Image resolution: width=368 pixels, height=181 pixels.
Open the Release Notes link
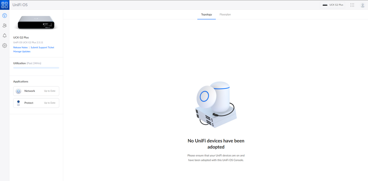pyautogui.click(x=20, y=48)
